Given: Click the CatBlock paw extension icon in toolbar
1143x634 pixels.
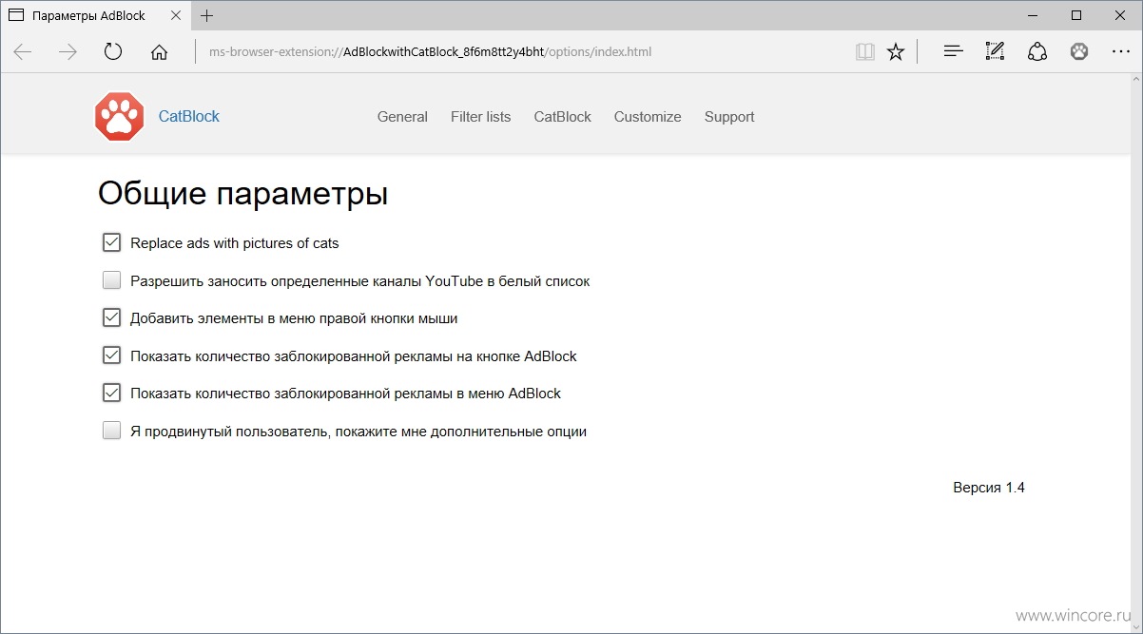Looking at the screenshot, I should tap(1079, 52).
